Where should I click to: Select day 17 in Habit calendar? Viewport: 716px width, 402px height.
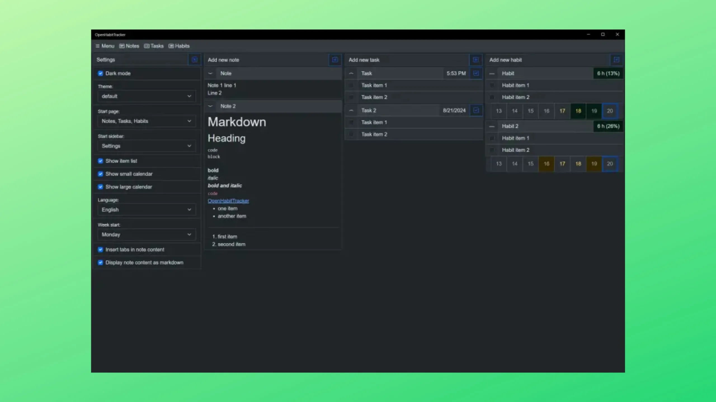(562, 111)
